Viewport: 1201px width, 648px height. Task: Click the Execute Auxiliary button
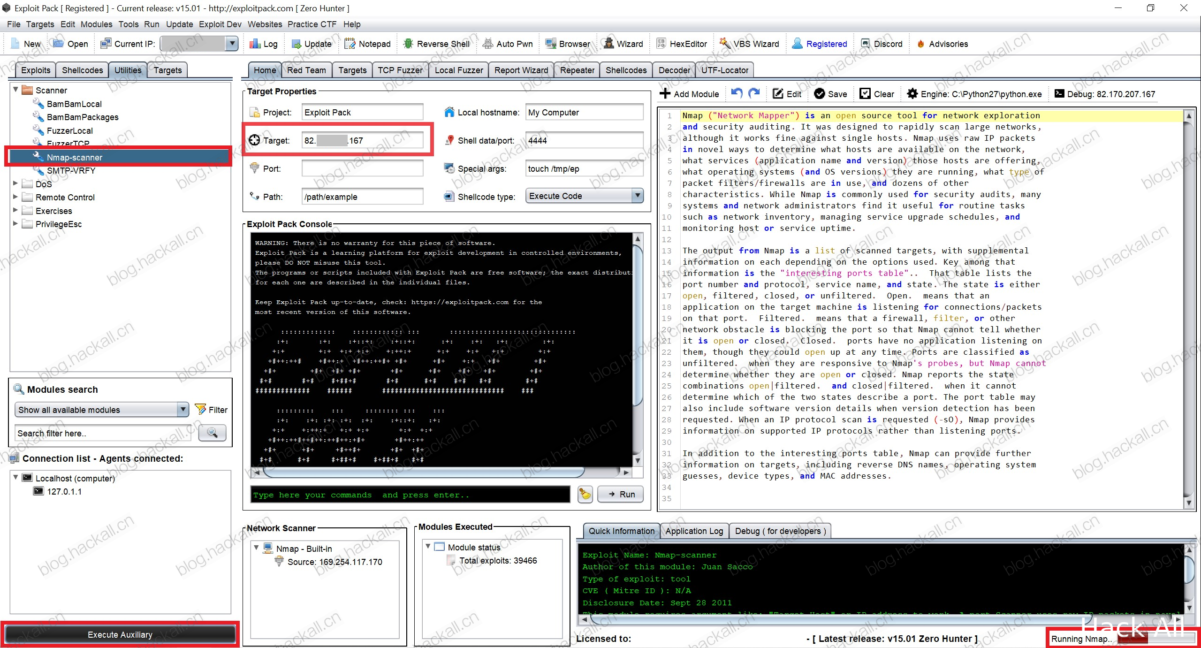coord(120,634)
